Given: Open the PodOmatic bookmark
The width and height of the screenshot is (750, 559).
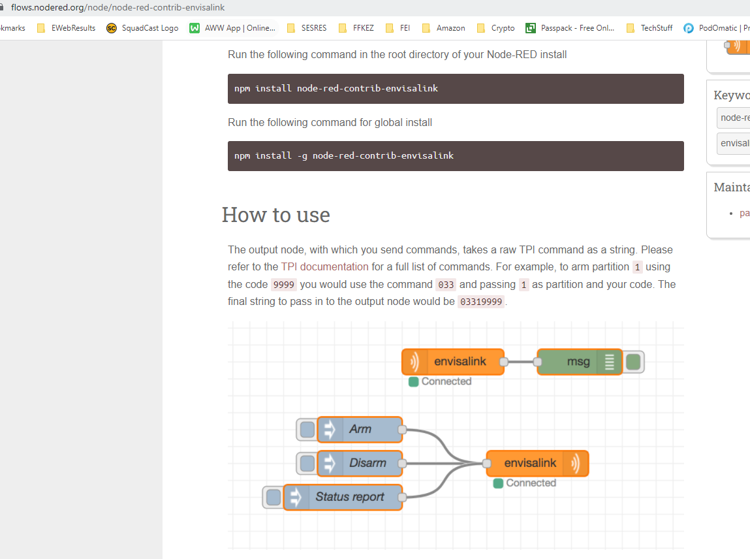Looking at the screenshot, I should [717, 28].
